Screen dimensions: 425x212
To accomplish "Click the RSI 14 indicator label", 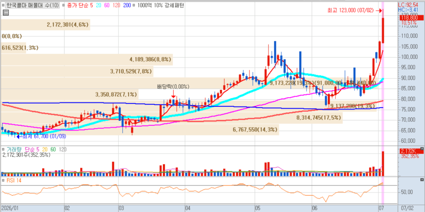I will click(x=14, y=180).
